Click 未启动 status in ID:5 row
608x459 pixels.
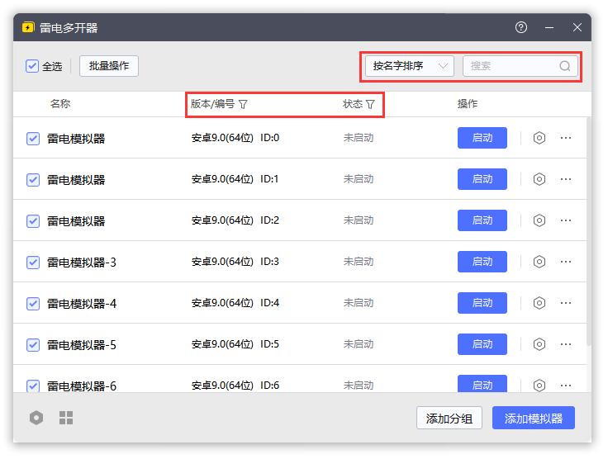[359, 344]
